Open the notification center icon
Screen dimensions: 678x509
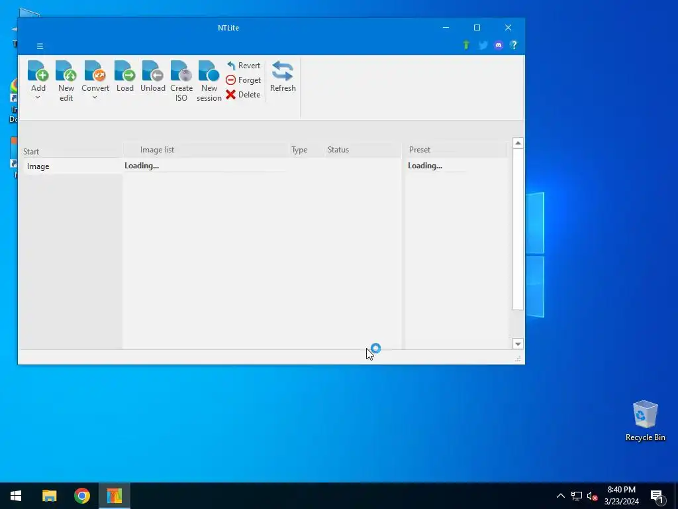click(657, 496)
